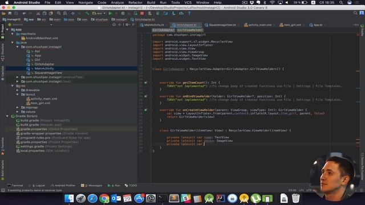
Task: Open the SDK Manager download icon
Action: 173,14
